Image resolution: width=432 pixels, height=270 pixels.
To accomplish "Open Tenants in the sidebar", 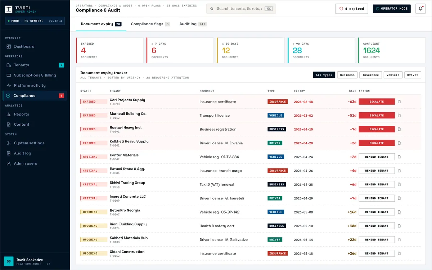I will point(35,65).
